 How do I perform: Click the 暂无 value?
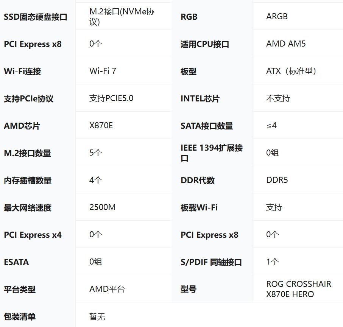tap(97, 316)
